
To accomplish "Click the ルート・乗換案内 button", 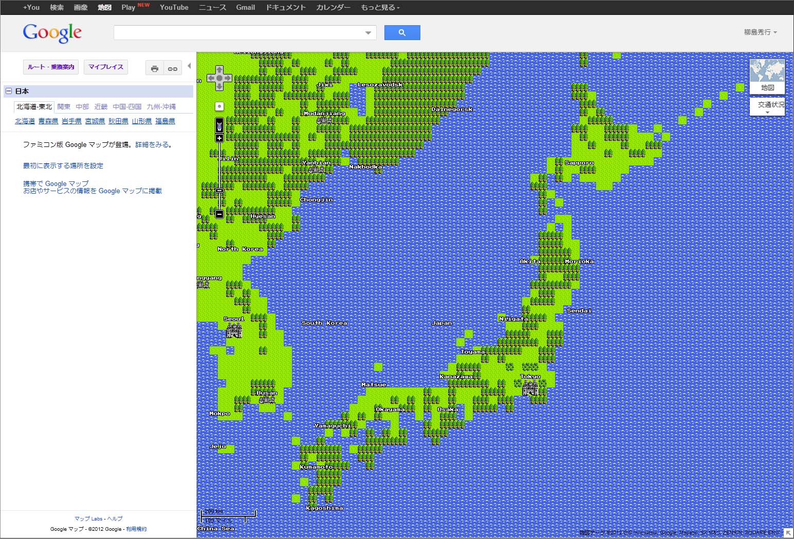I will tap(51, 67).
